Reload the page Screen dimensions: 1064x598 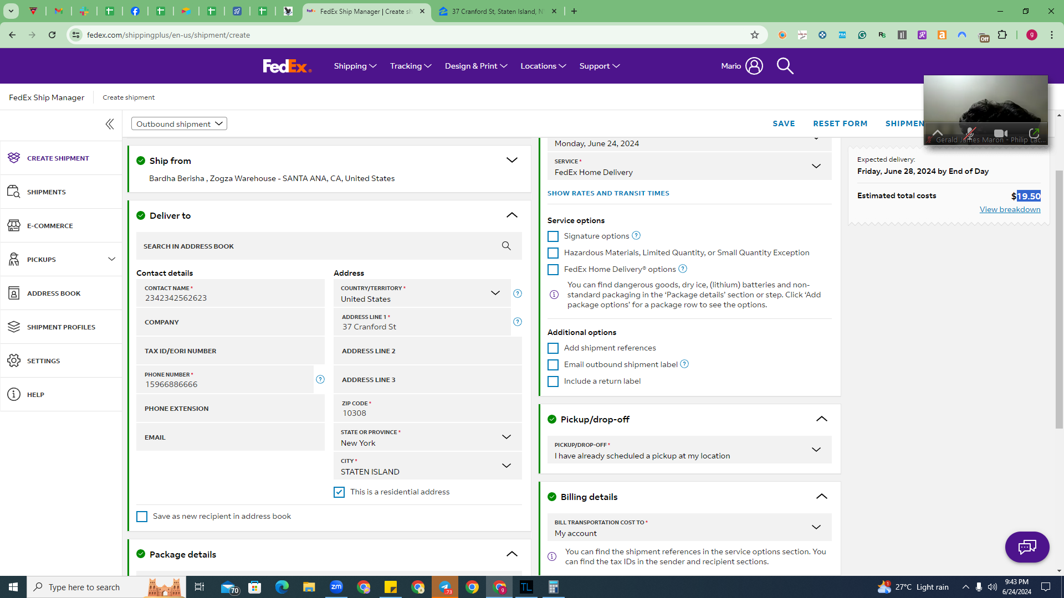(x=52, y=35)
